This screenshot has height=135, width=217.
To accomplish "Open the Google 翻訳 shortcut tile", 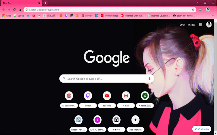I will pos(145,100).
